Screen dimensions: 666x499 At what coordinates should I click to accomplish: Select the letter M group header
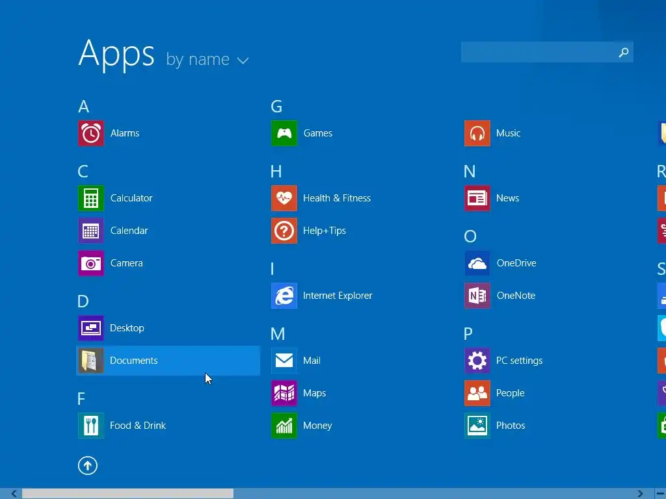point(278,334)
